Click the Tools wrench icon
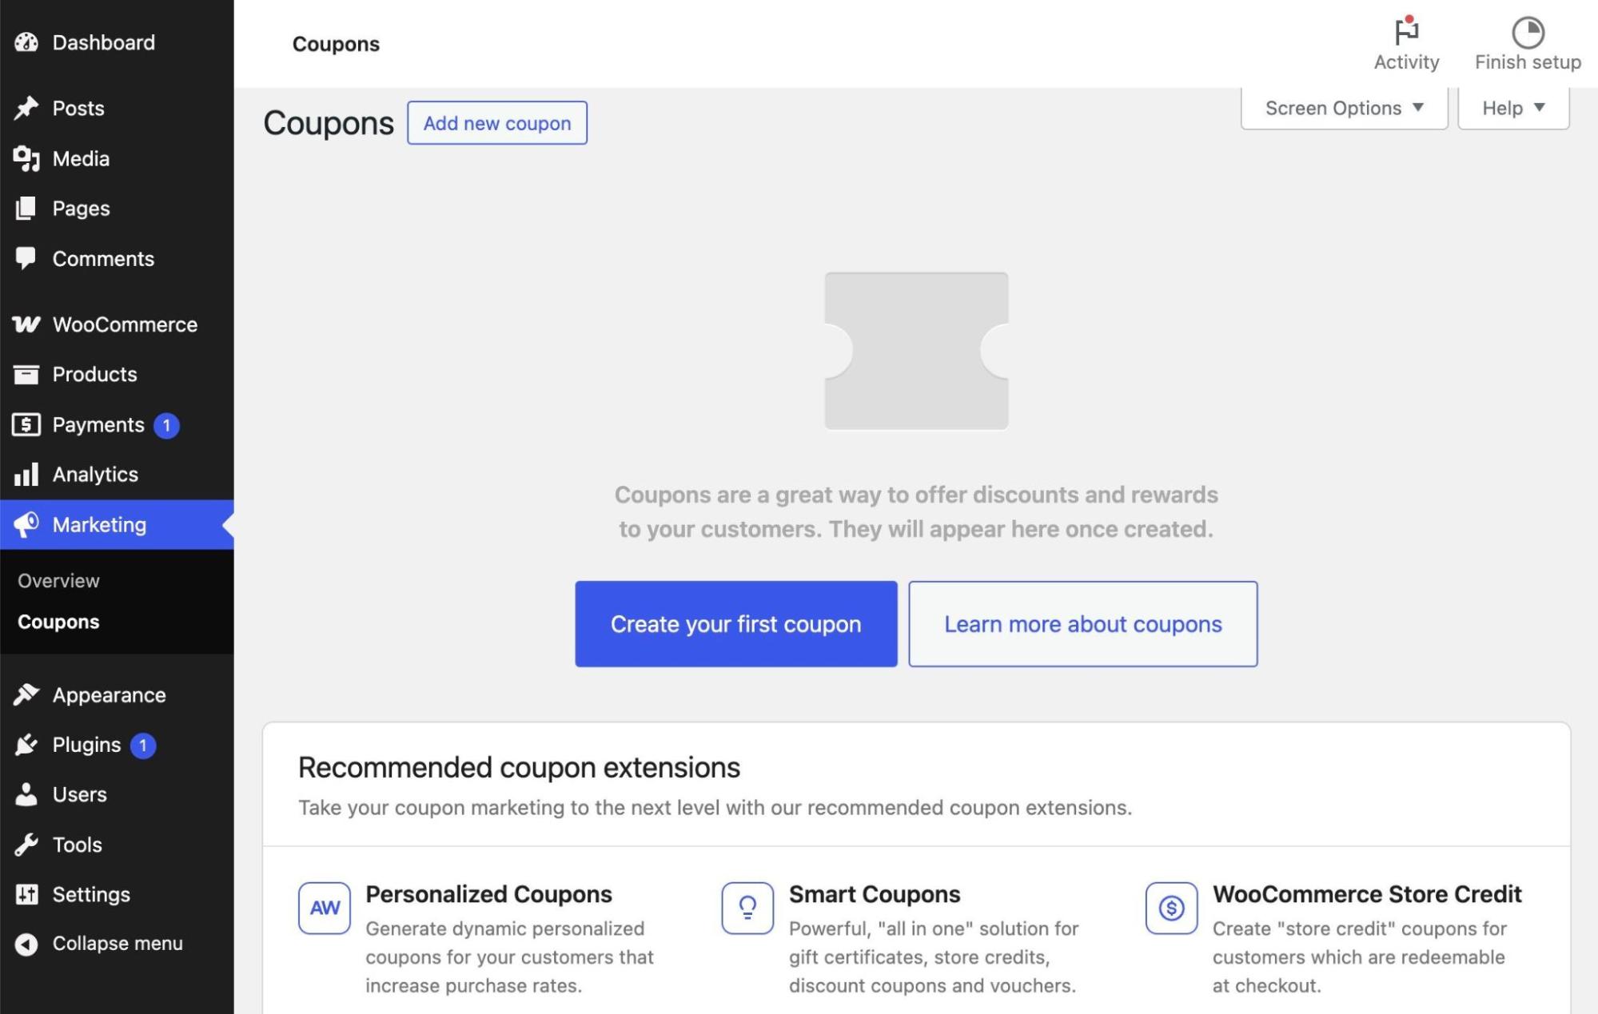 [x=26, y=845]
